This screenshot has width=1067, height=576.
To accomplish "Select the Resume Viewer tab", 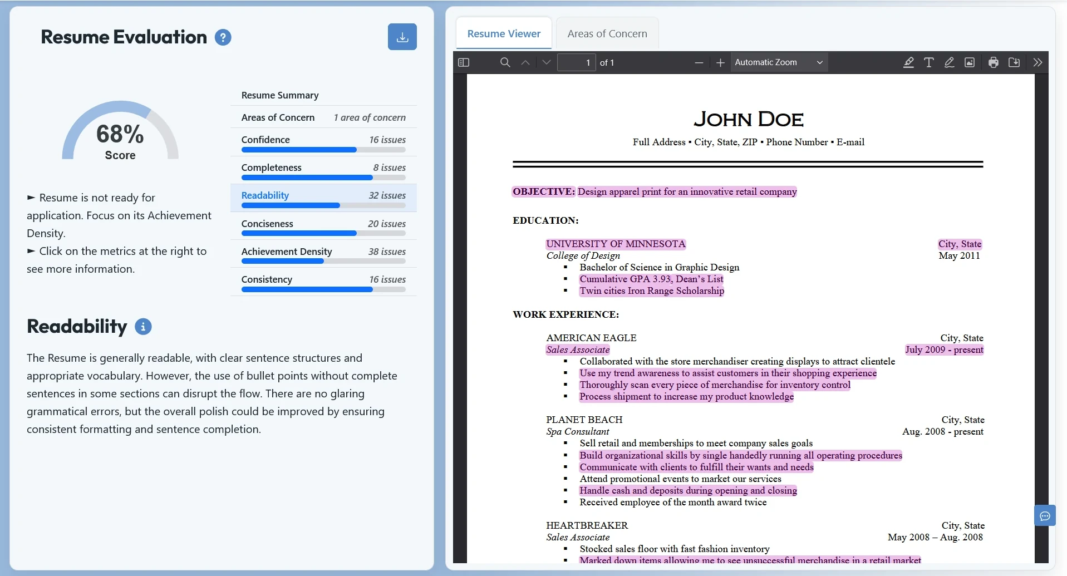I will pyautogui.click(x=504, y=34).
